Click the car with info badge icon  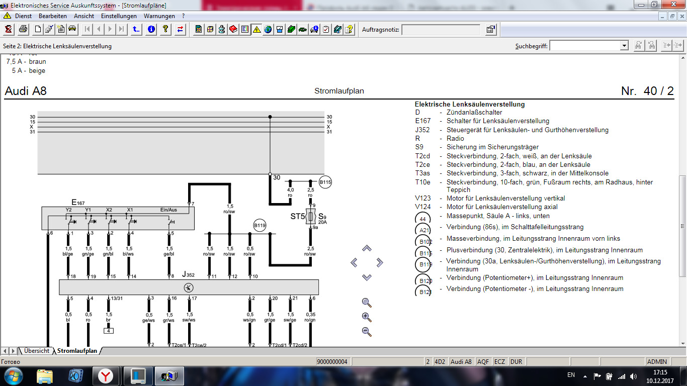click(314, 29)
